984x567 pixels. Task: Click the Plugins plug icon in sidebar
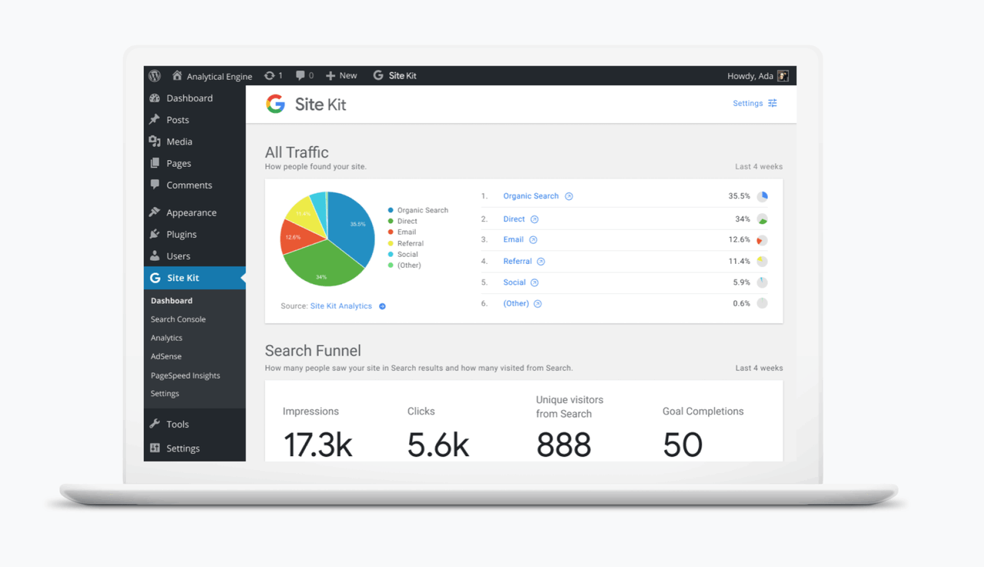155,234
